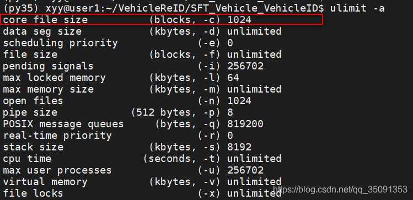
Task: Click the blog.csdn.net watermark link
Action: [340, 189]
